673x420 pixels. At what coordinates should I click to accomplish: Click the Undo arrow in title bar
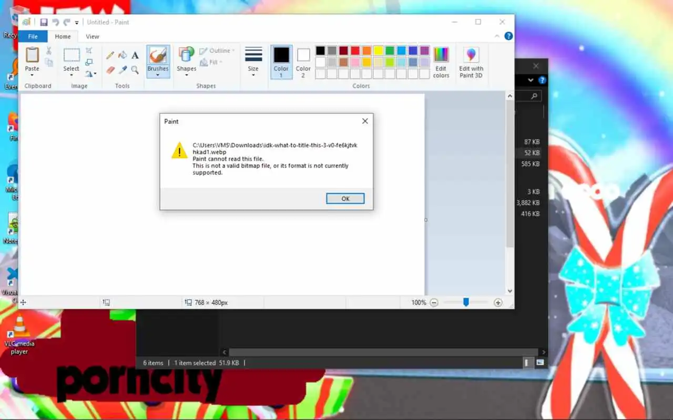(x=55, y=22)
